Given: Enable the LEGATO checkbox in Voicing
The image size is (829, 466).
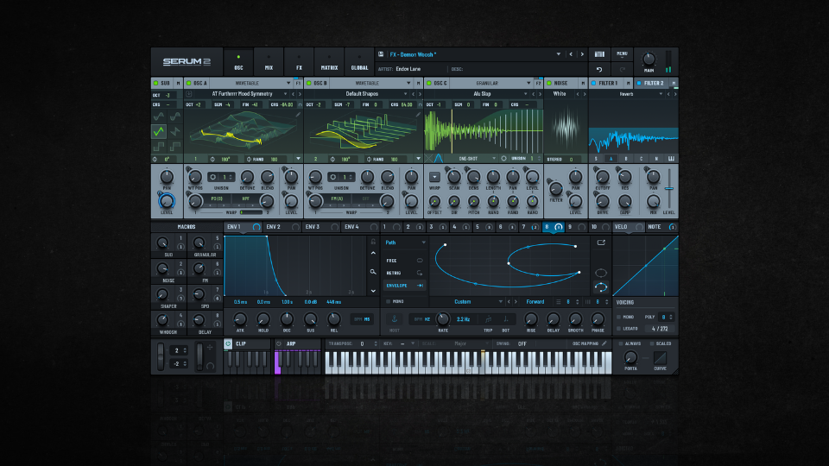Looking at the screenshot, I should [x=619, y=329].
